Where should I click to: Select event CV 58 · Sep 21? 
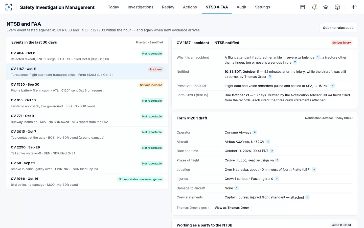(x=87, y=166)
